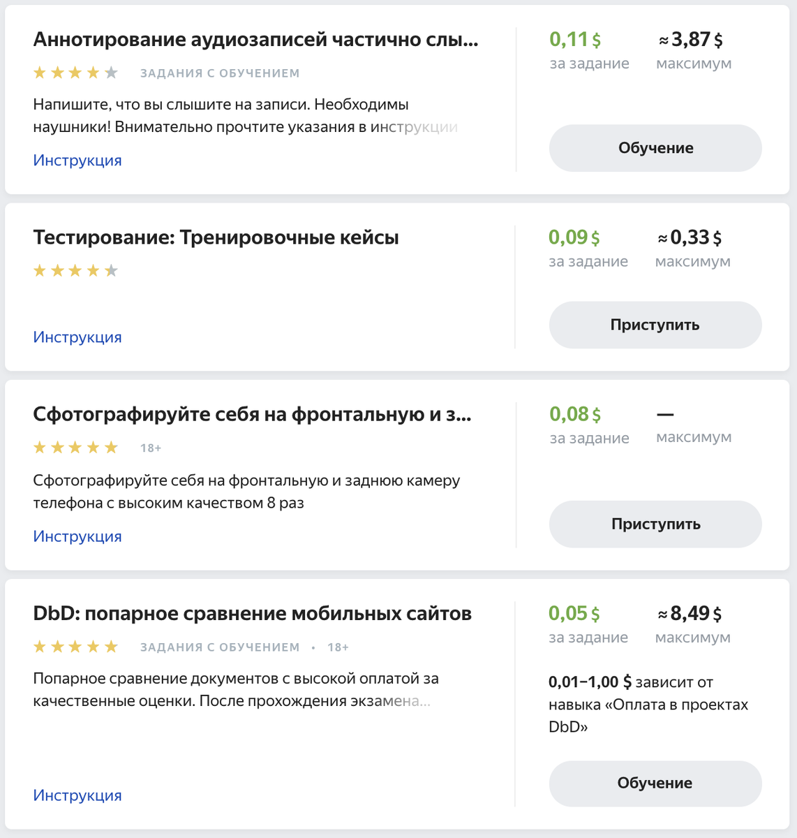Click the 0,09 $ price per task
The height and width of the screenshot is (838, 797).
[574, 237]
